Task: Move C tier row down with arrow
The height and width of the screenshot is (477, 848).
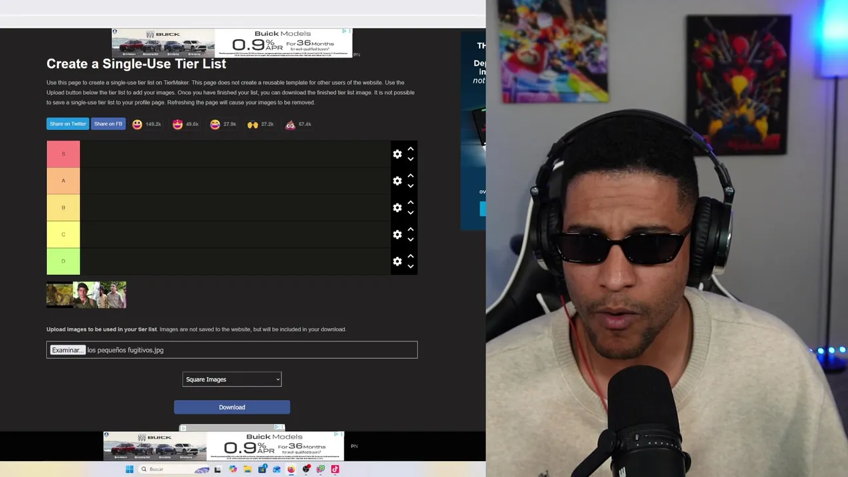Action: (x=411, y=240)
